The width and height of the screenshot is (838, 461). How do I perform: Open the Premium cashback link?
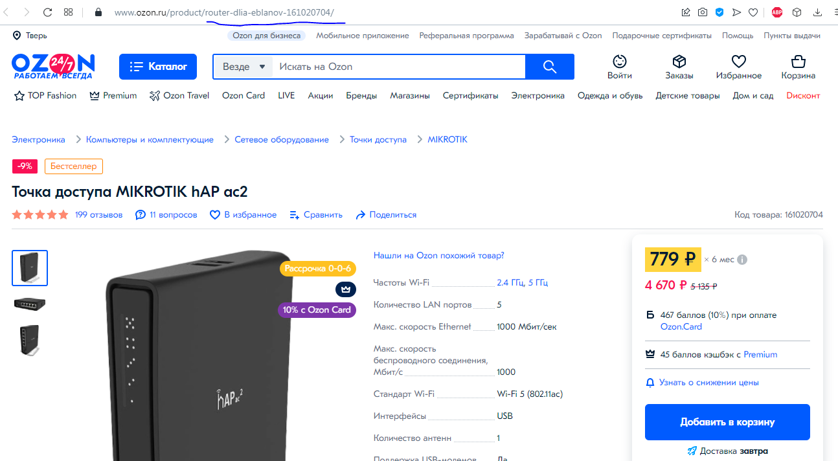760,354
